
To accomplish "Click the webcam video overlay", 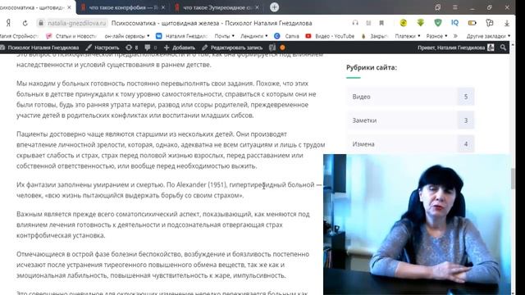I will 417,225.
